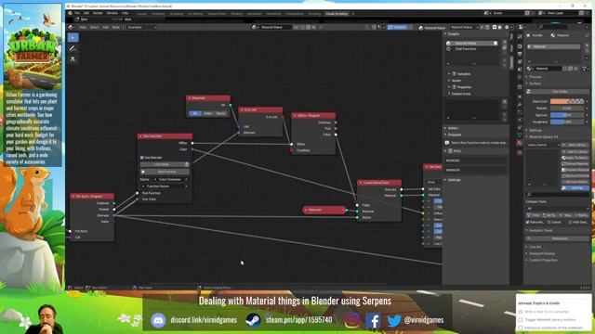This screenshot has height=334, width=595.
Task: Toggle the Hide Desc checkbox
Action: pos(570,223)
